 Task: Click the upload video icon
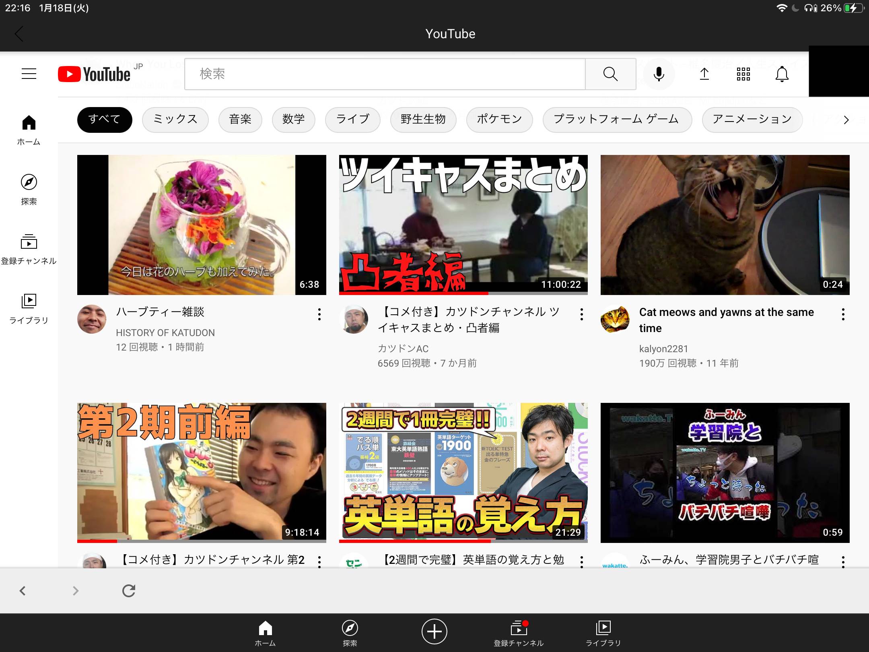pyautogui.click(x=704, y=74)
